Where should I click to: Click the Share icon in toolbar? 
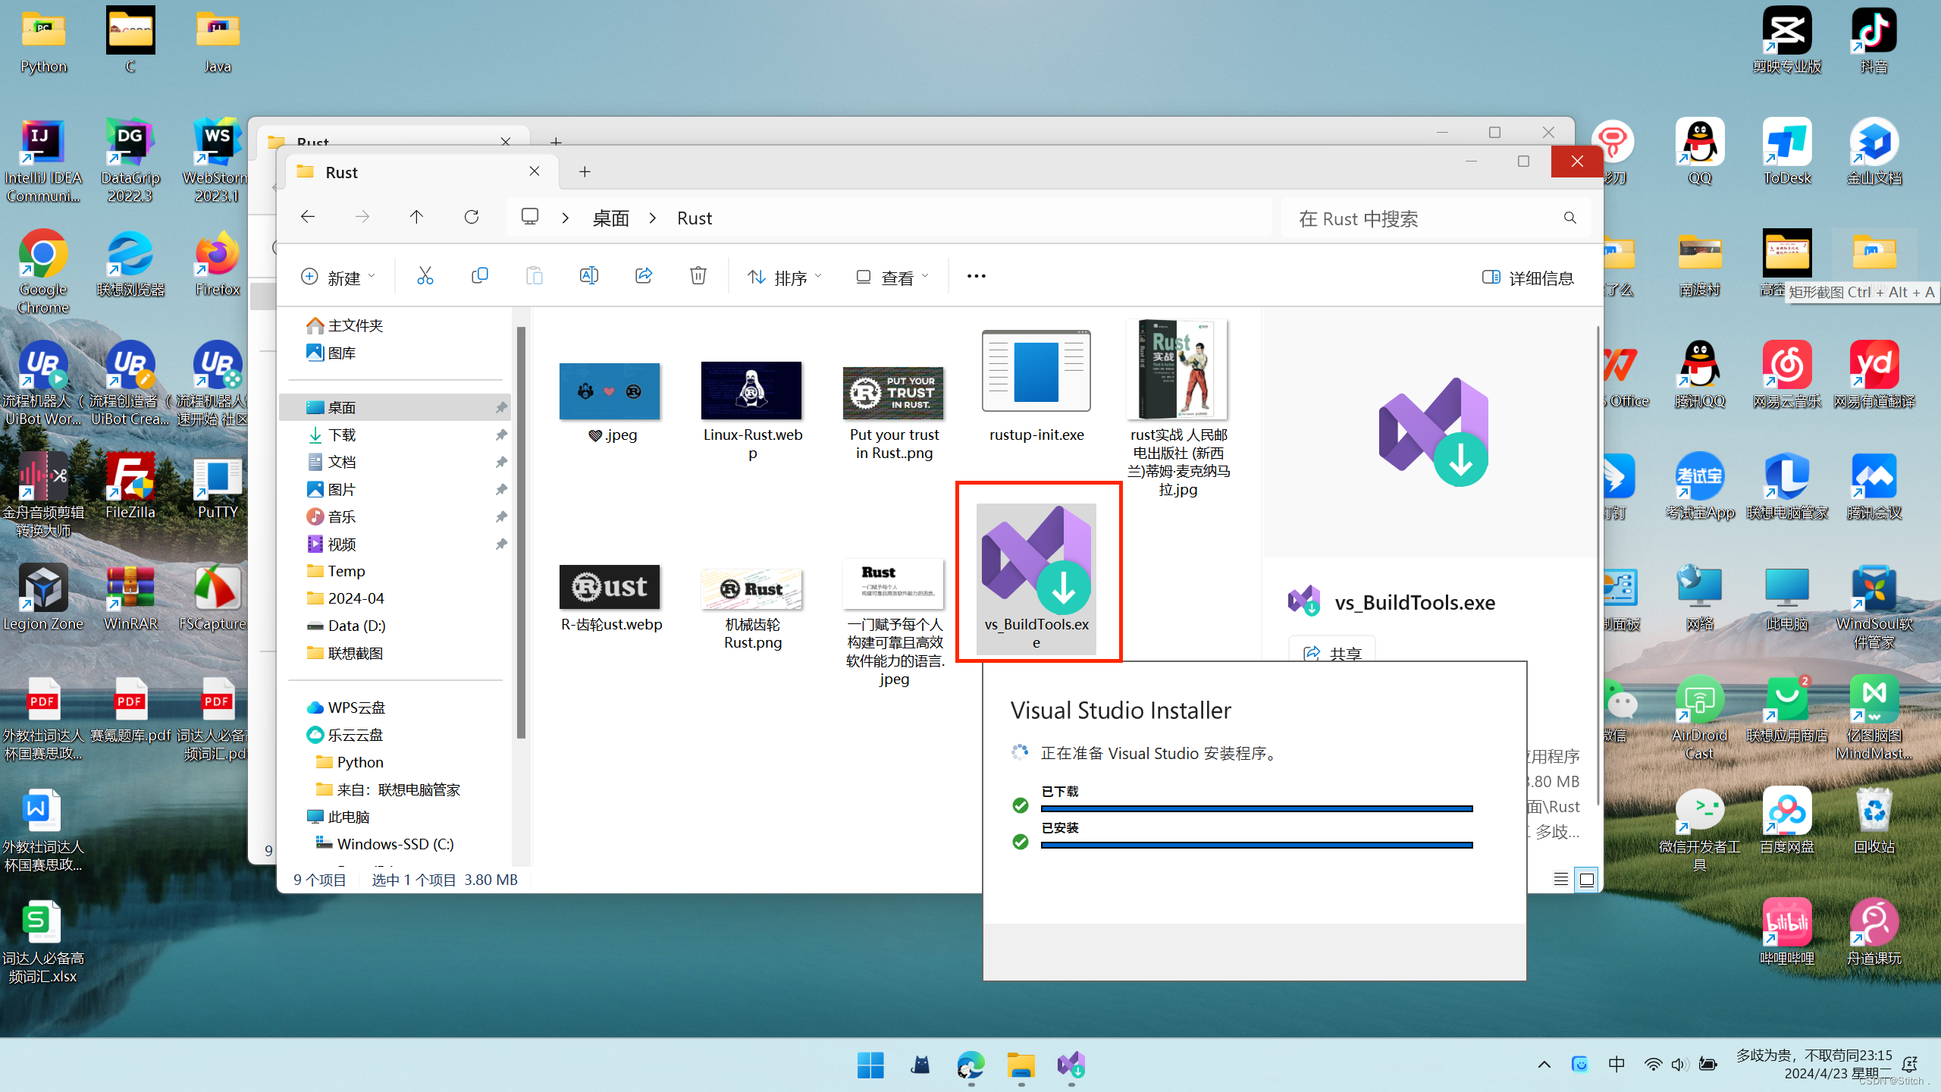(644, 276)
